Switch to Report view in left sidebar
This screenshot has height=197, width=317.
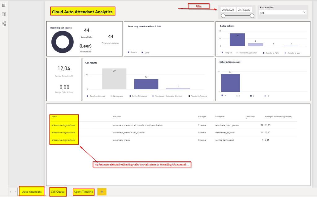click(4, 6)
